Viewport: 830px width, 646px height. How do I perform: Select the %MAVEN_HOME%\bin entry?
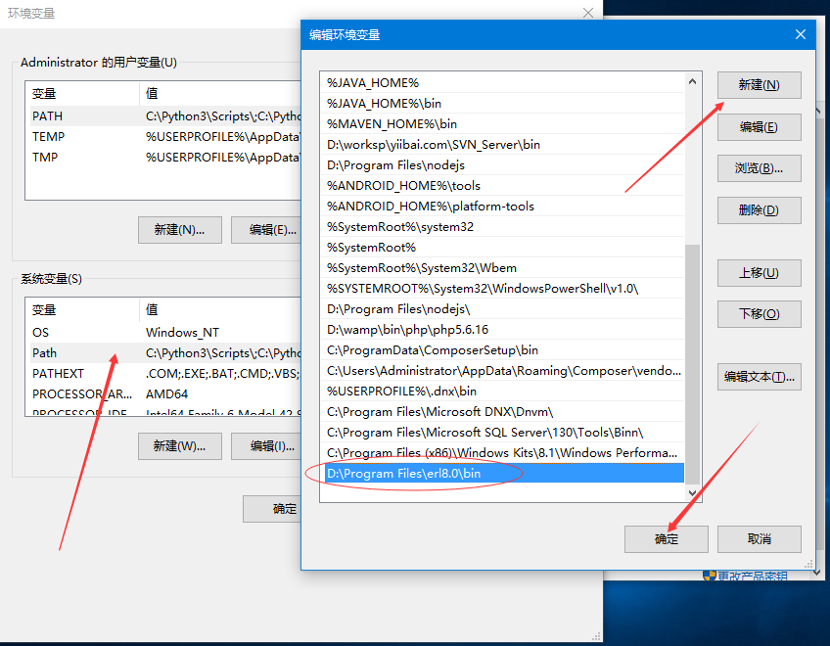pos(502,124)
